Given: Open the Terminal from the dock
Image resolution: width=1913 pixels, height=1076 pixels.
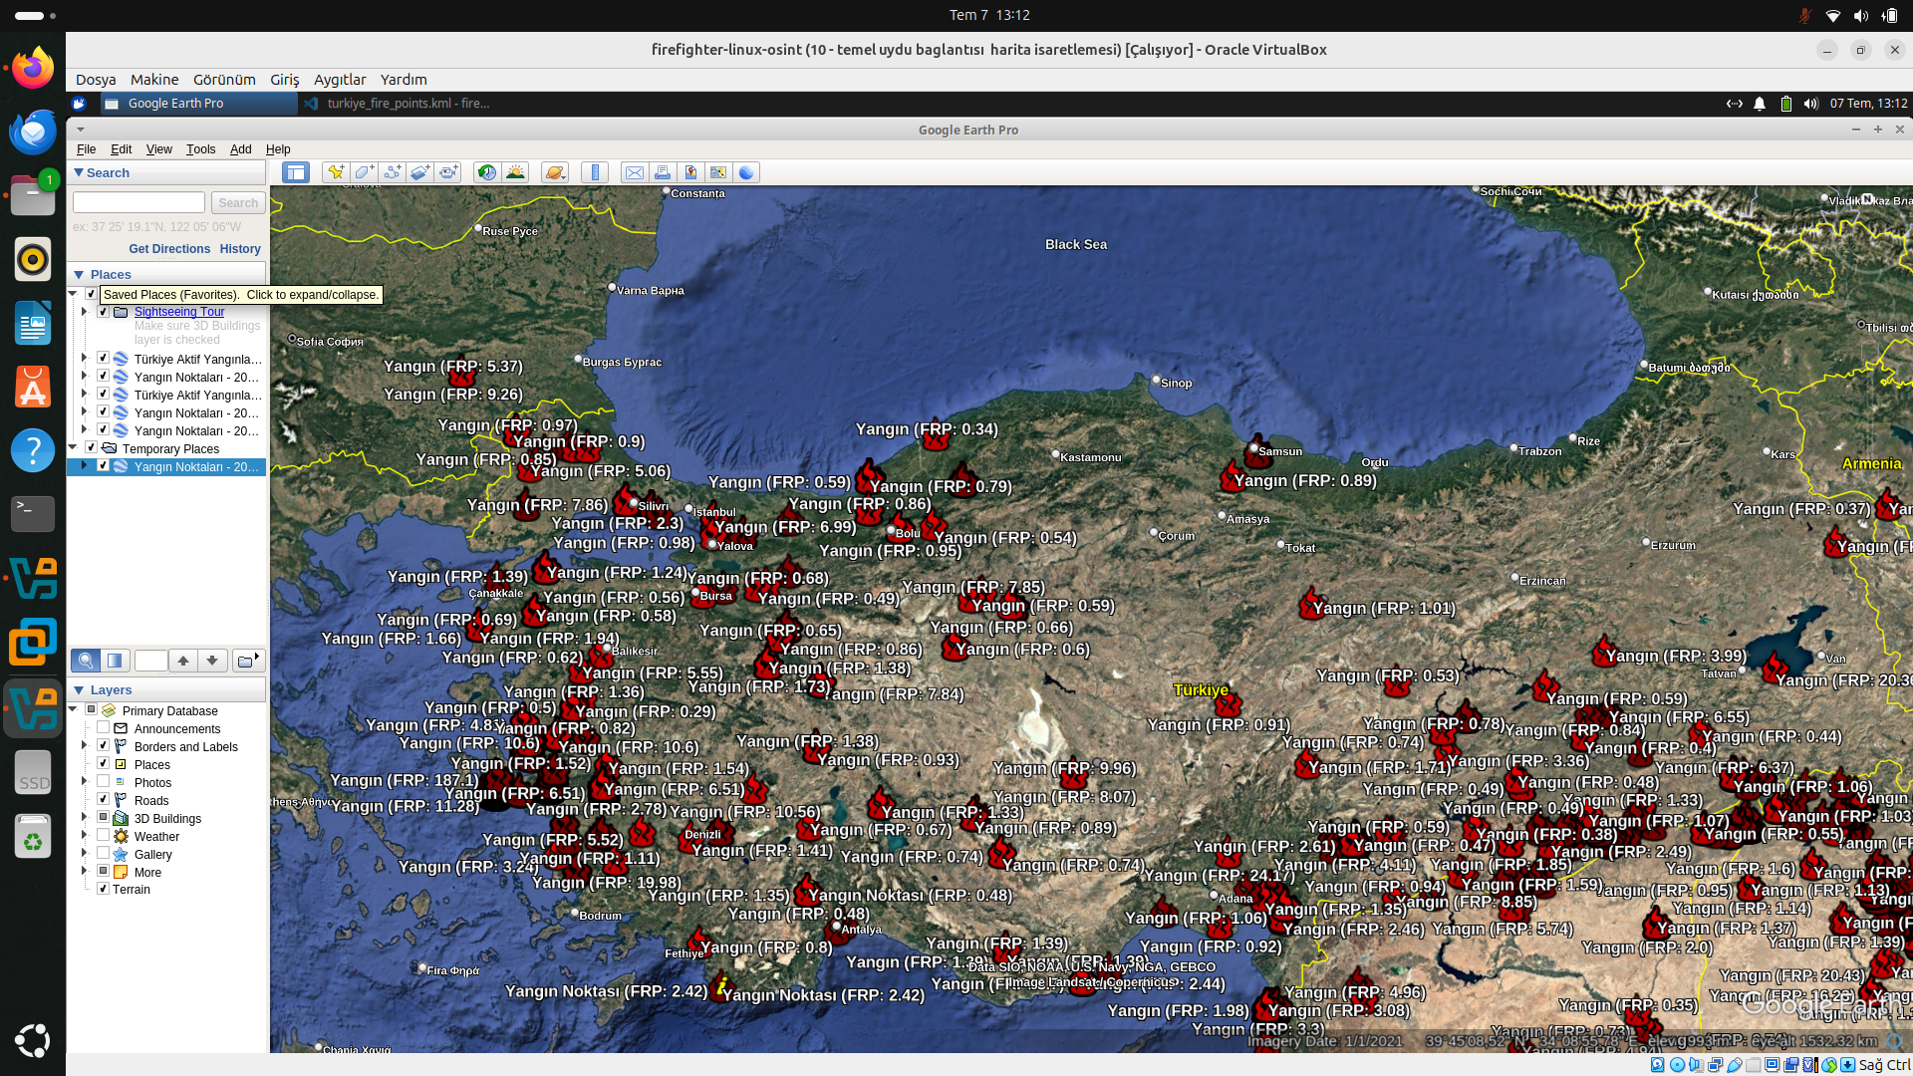Looking at the screenshot, I should point(33,514).
